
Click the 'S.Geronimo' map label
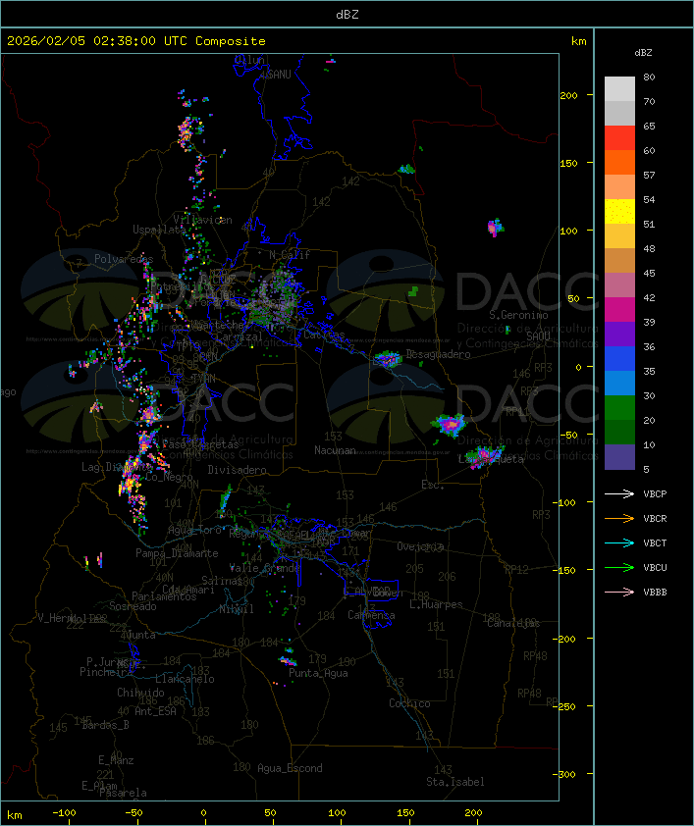(x=518, y=315)
